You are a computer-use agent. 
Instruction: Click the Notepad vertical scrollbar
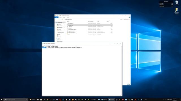tap(122, 70)
